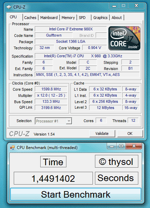Click the Model value C
Viewport: 150px width, 208px height.
[x=88, y=62]
